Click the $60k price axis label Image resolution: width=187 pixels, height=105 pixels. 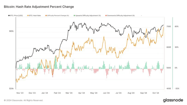tap(12, 31)
